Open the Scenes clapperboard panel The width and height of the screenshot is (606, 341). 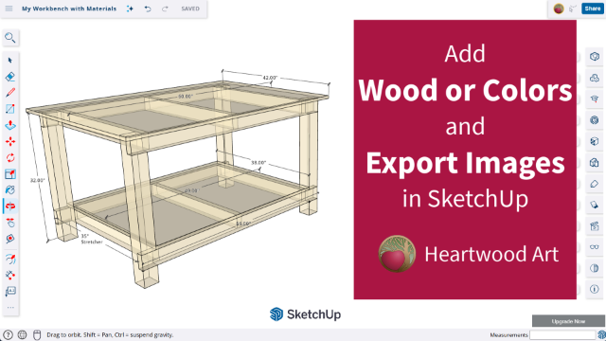(x=595, y=225)
